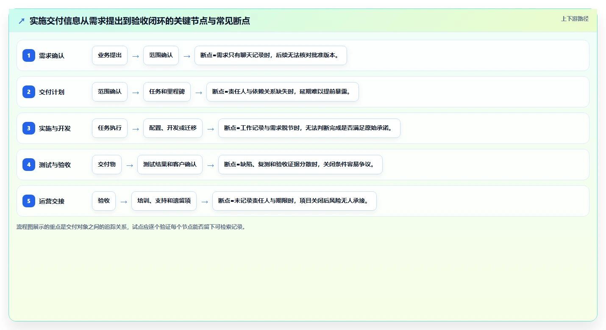
Task: Select step badge number 2
Action: [x=29, y=92]
